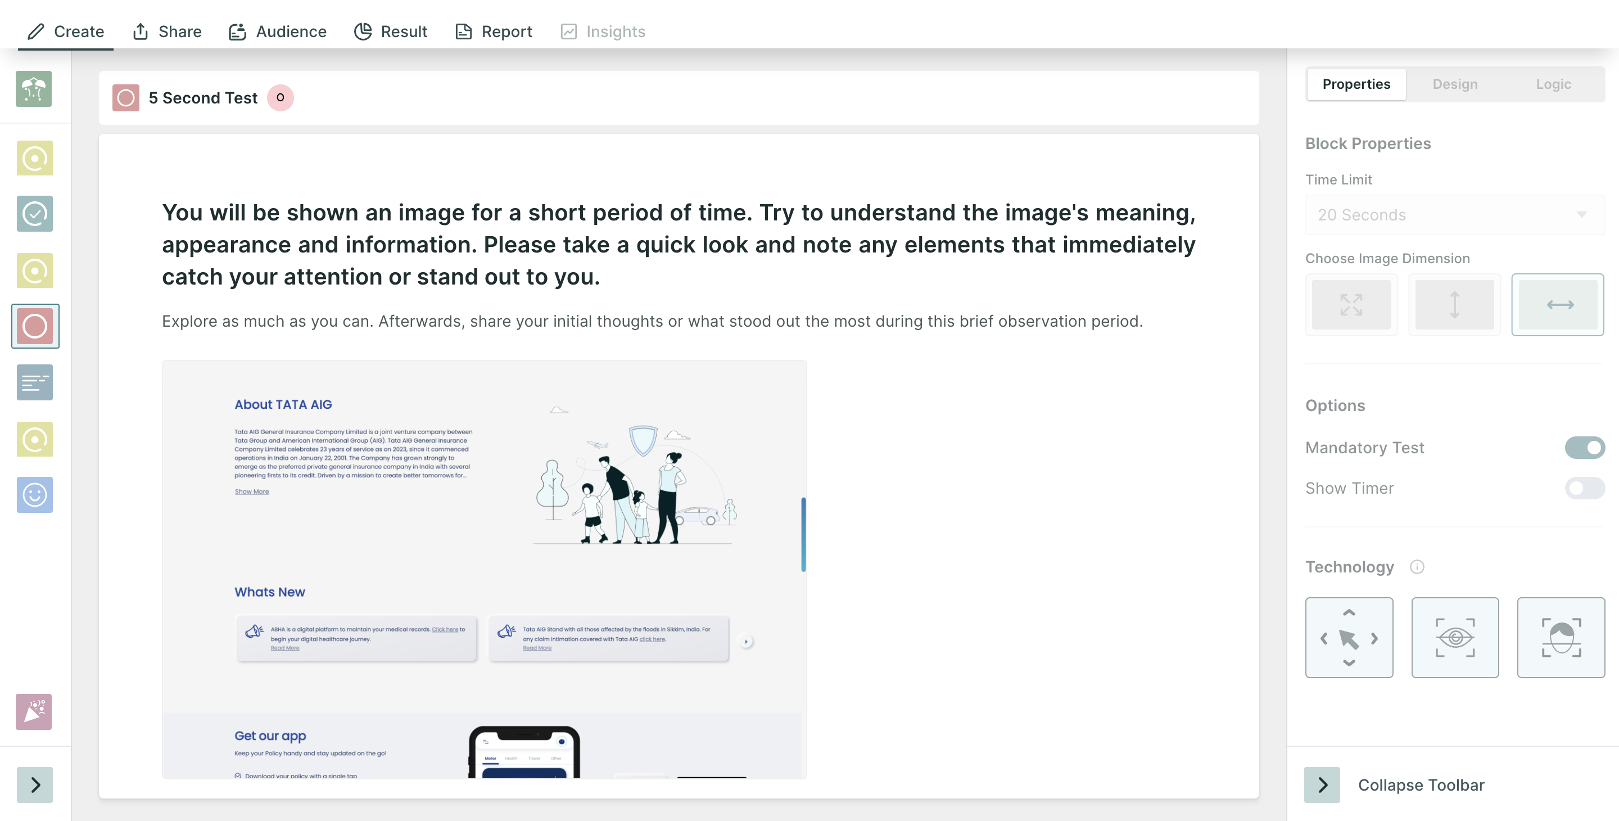Select the first yellow target block in the sidebar
Image resolution: width=1619 pixels, height=821 pixels.
(x=34, y=159)
